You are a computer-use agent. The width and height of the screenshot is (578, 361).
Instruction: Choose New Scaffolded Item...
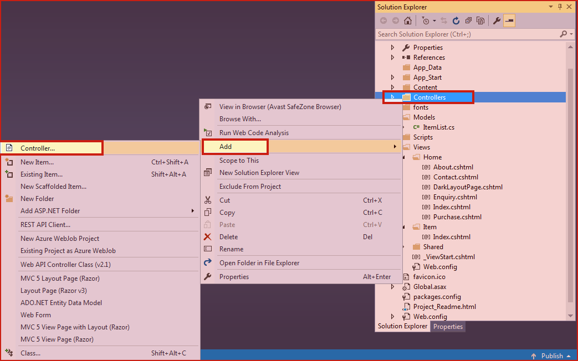tap(53, 187)
